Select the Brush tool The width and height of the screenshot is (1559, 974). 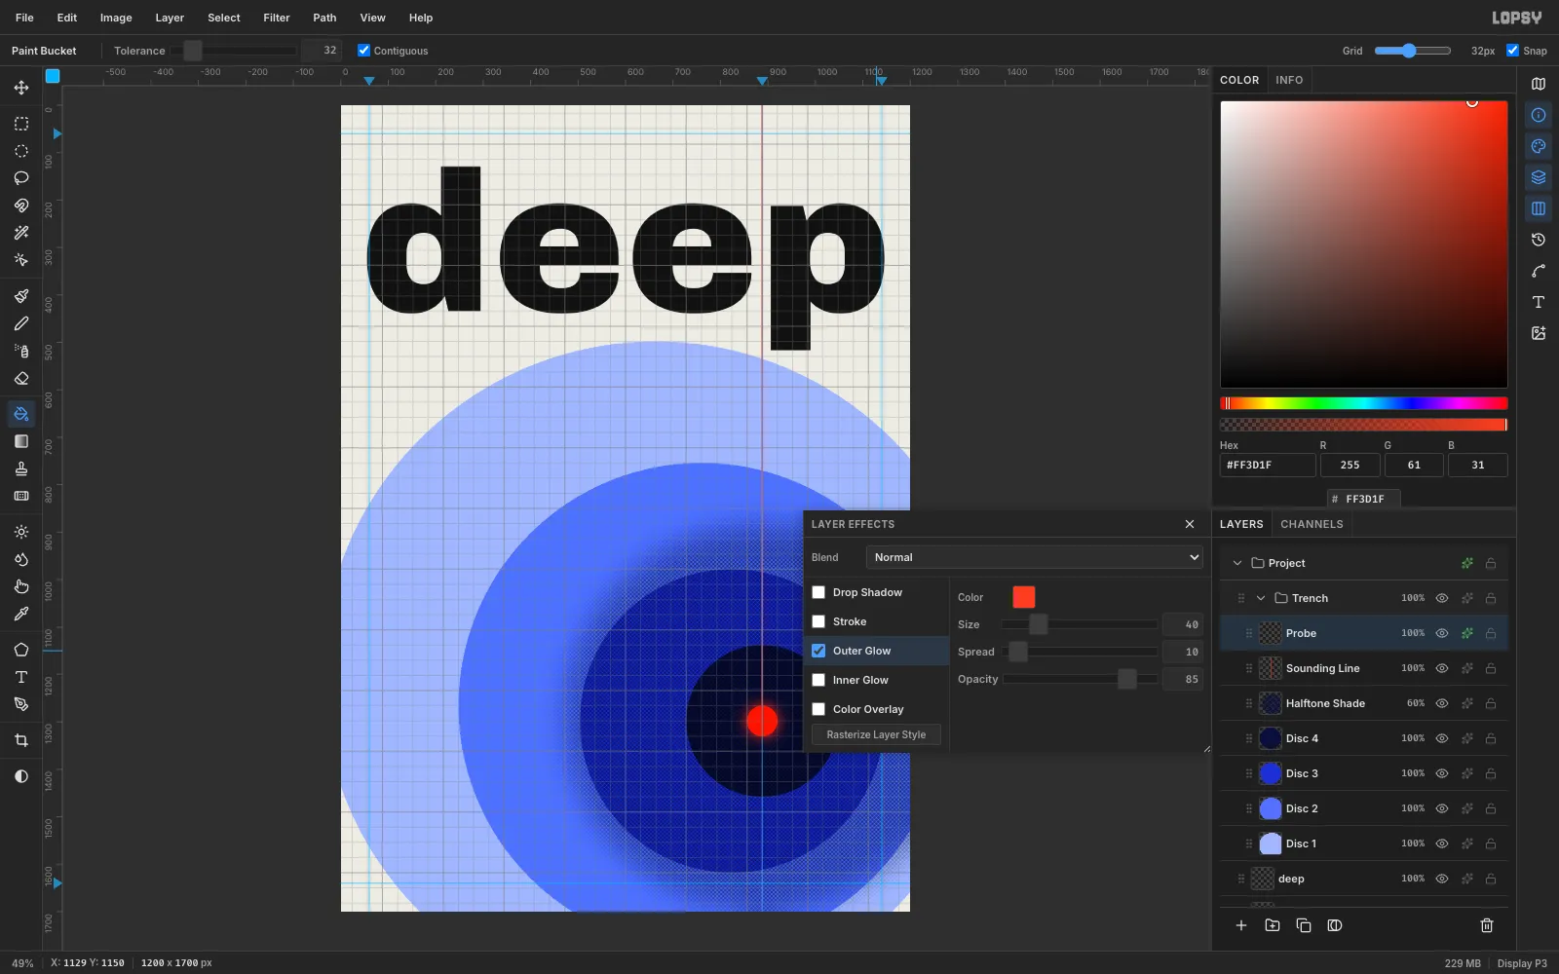21,296
